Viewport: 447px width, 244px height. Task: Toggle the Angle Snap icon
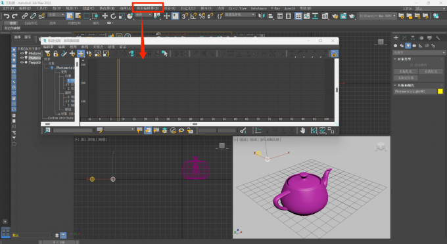pos(193,16)
